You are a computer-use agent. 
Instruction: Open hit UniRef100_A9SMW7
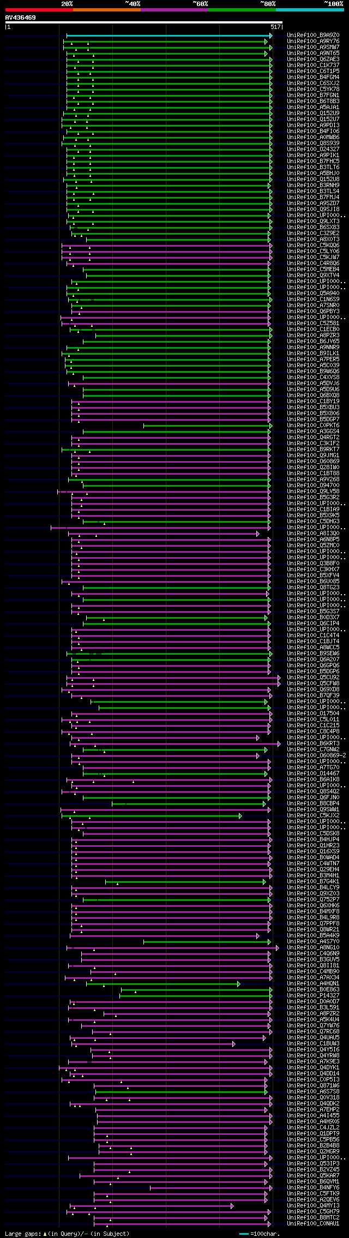313,47
